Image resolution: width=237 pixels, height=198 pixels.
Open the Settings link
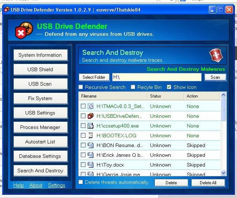click(x=56, y=185)
